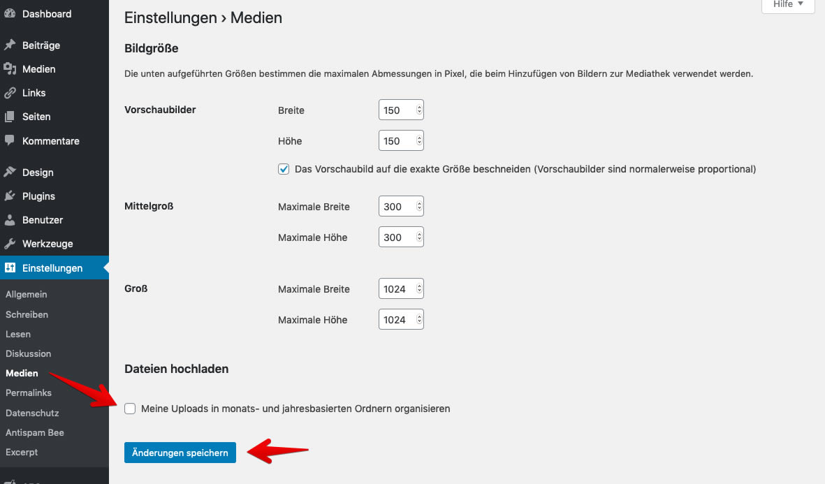The height and width of the screenshot is (484, 825).
Task: Open Kommentare using the speech-bubble icon
Action: point(10,140)
